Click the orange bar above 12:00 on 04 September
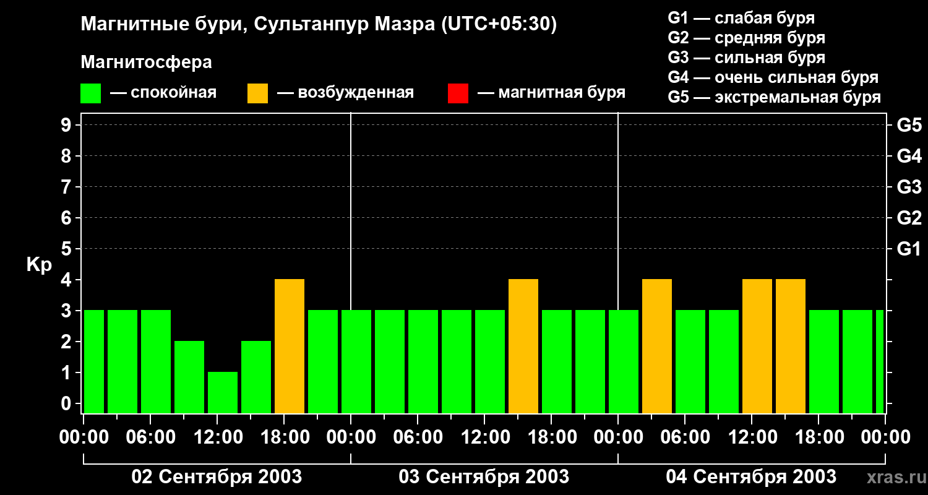928x495 pixels. pyautogui.click(x=757, y=346)
